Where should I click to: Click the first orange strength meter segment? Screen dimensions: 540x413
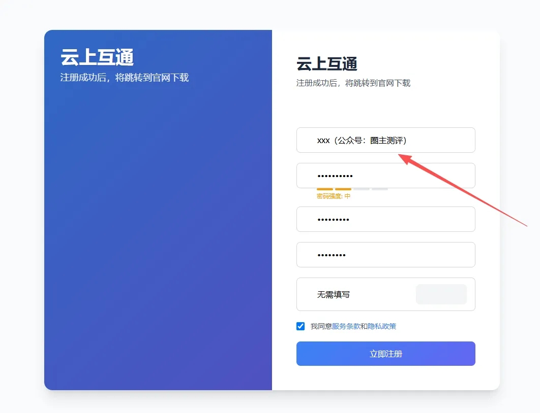(325, 189)
